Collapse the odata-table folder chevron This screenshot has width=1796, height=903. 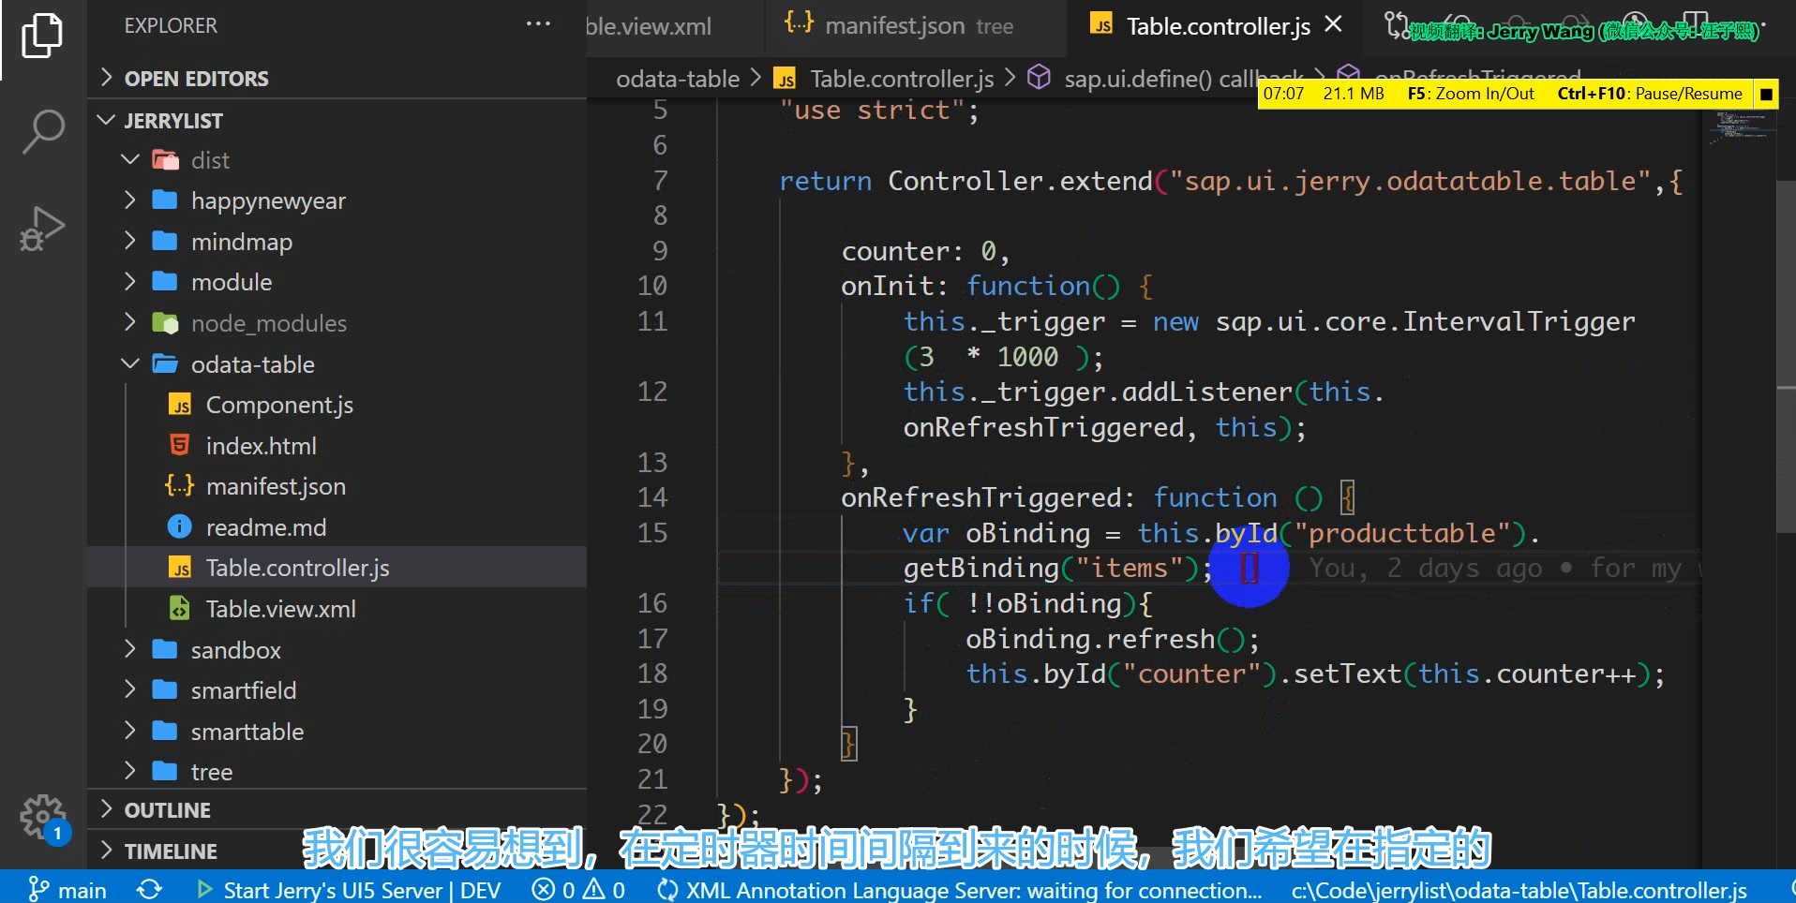click(x=130, y=363)
